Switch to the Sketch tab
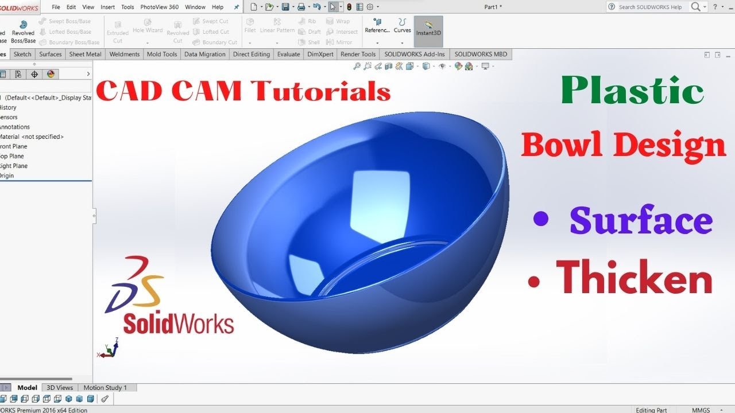The image size is (735, 413). pos(22,54)
